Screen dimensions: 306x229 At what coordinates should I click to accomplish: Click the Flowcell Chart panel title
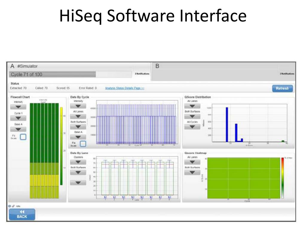click(x=20, y=97)
